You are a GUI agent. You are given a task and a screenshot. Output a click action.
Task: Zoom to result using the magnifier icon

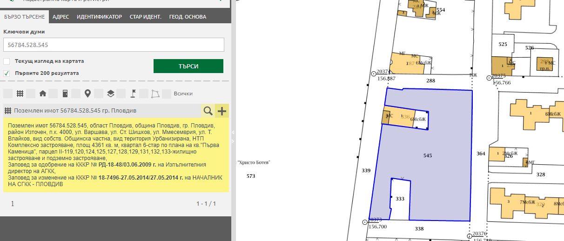pyautogui.click(x=208, y=111)
